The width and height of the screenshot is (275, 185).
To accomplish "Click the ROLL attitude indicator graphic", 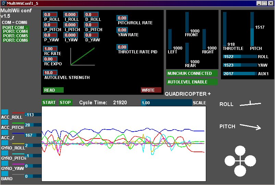I will [250, 104].
